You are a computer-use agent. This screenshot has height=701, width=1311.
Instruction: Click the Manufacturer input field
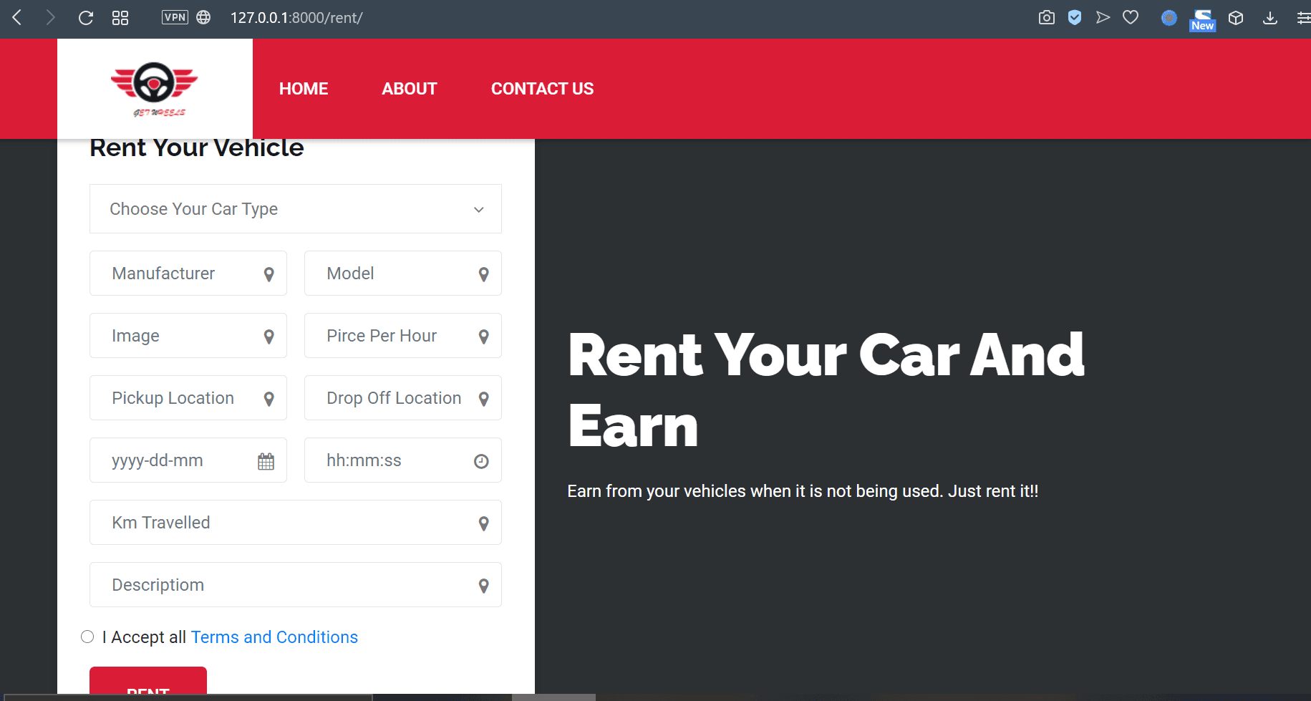pyautogui.click(x=183, y=274)
